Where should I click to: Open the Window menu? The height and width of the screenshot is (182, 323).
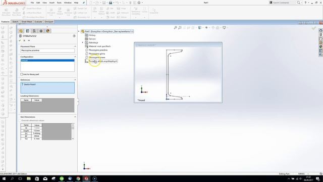pyautogui.click(x=68, y=3)
